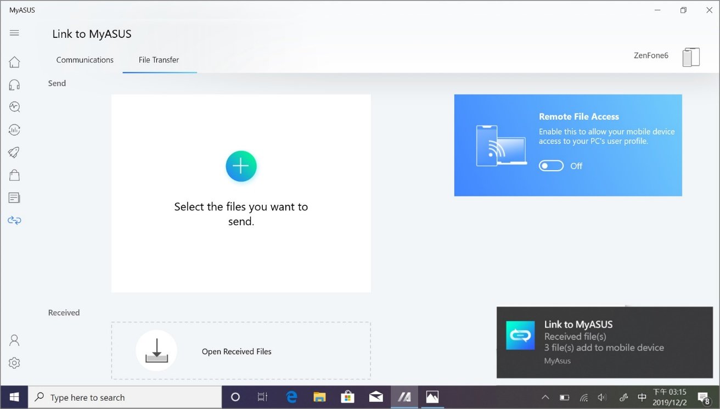This screenshot has height=409, width=720.
Task: Open Customer Support headset icon
Action: pyautogui.click(x=14, y=85)
